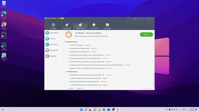
Task: Uncheck Optimize LAN connection
Action: pos(70,45)
